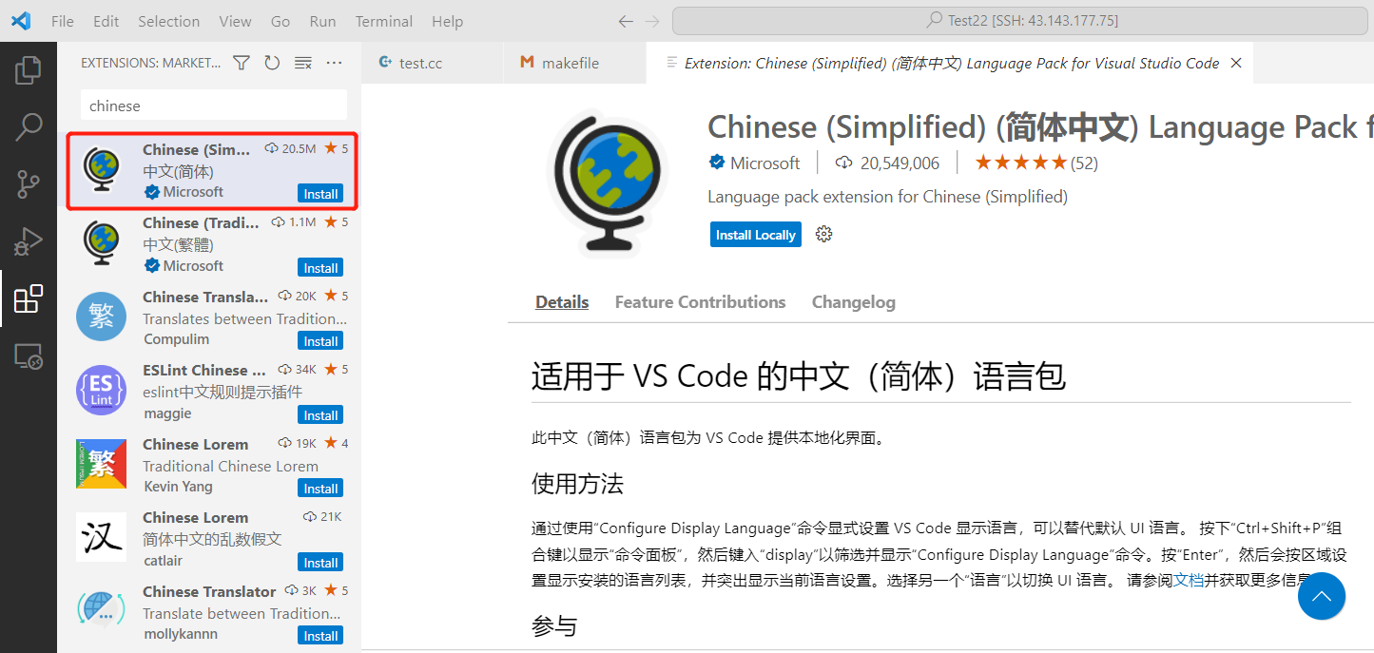Open the Help menu
Viewport: 1374px width, 653px height.
(x=447, y=21)
